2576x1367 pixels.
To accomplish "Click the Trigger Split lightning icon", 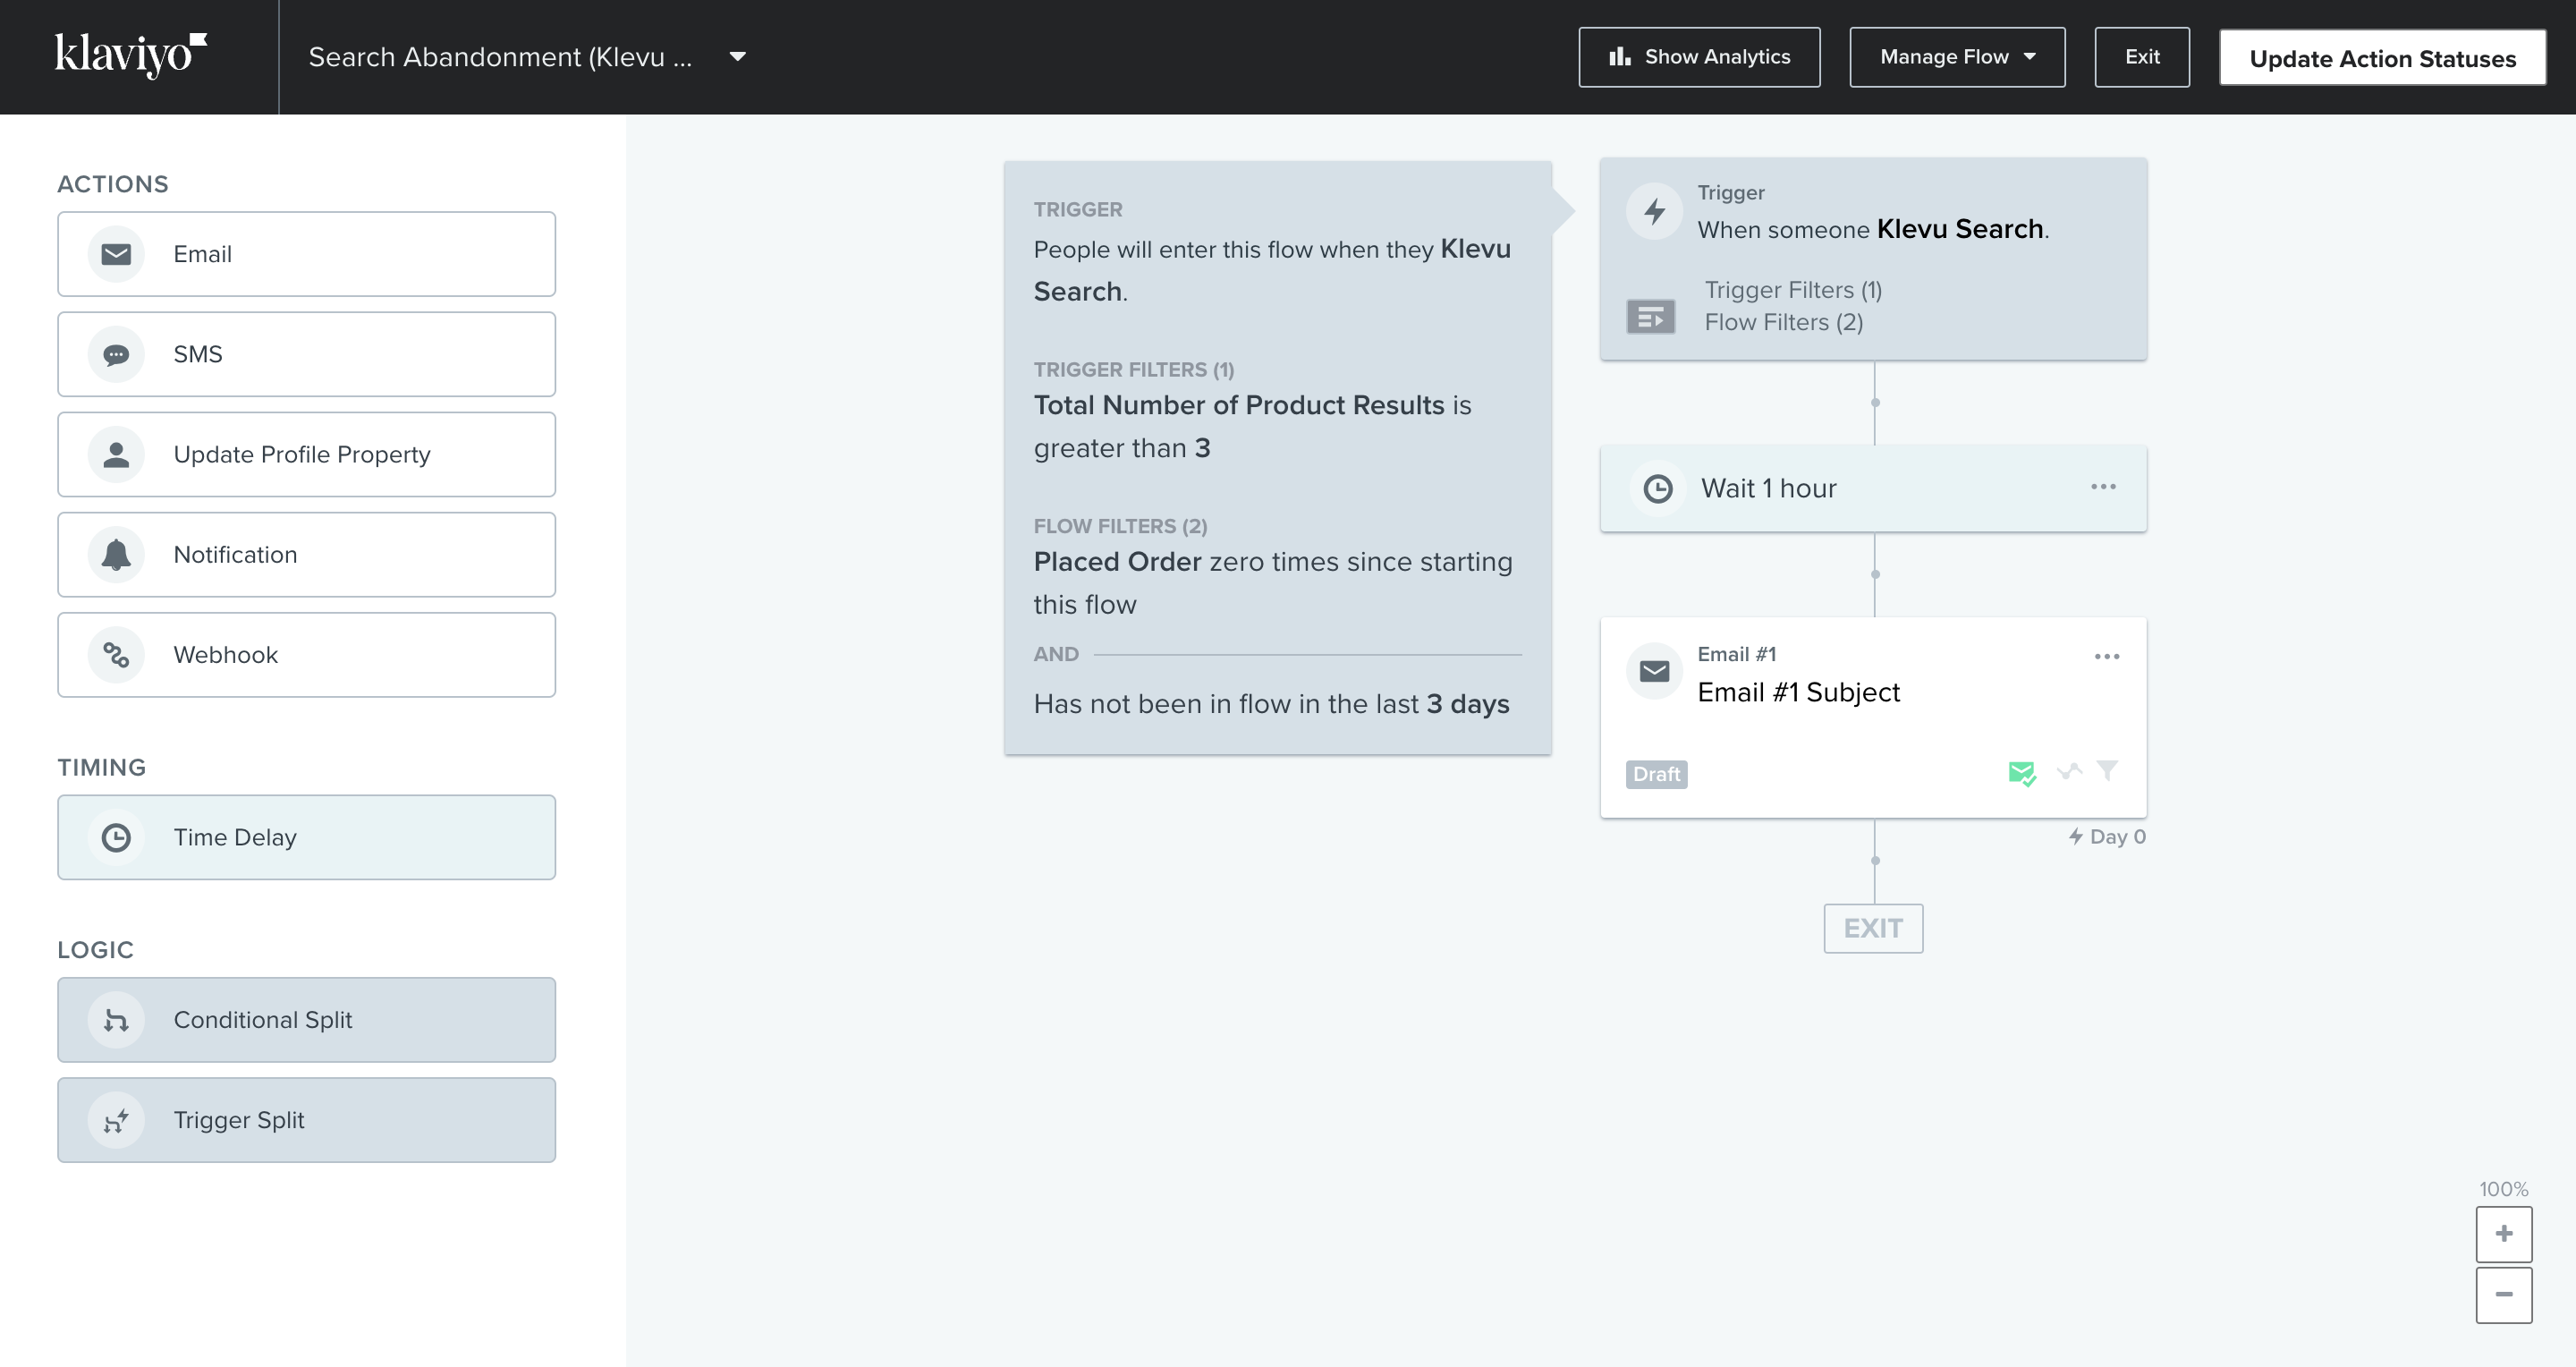I will [x=116, y=1120].
